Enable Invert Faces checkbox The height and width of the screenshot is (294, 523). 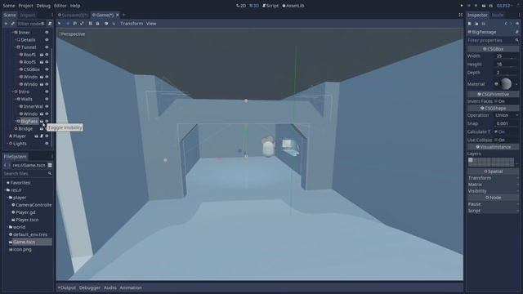pos(496,101)
